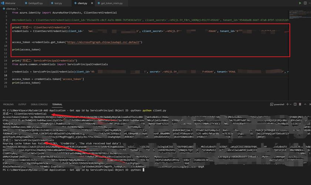Split the editor to the right

pos(305,3)
